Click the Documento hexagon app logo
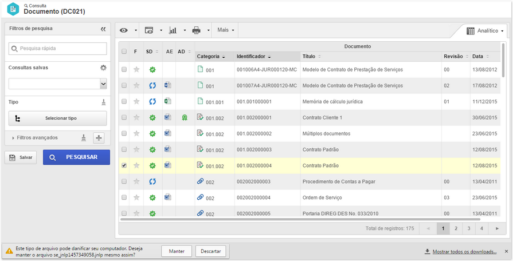The image size is (513, 261). 13,9
